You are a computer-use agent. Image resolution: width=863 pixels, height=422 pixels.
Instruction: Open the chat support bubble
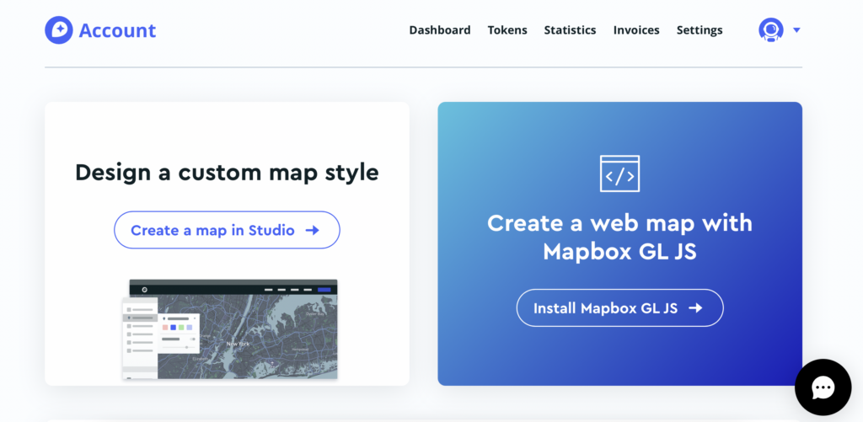(823, 387)
